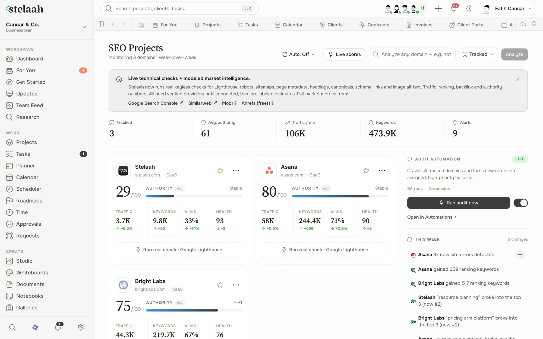Screen dimensions: 543x339
Task: Click the Bright Labs project logo
Action: tap(123, 285)
